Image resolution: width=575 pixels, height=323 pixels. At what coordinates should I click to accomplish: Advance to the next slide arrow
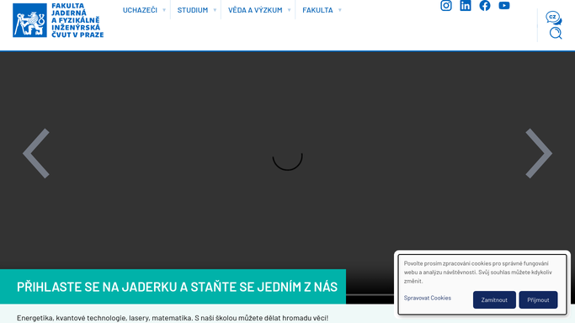[539, 153]
